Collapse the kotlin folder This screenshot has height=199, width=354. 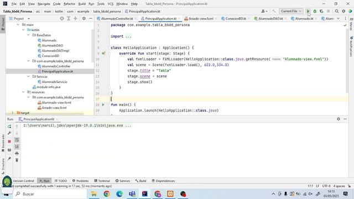pyautogui.click(x=23, y=30)
